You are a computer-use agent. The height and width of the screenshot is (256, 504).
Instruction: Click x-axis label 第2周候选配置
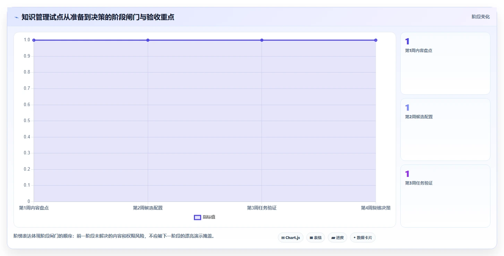(x=148, y=208)
